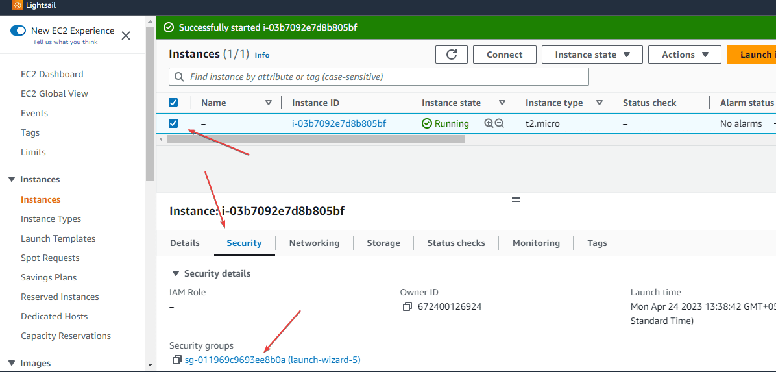Close the New EC2 Experience banner
Image resolution: width=776 pixels, height=372 pixels.
point(126,36)
